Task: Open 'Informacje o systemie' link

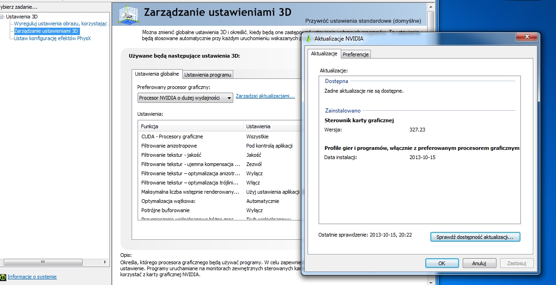Action: click(32, 277)
